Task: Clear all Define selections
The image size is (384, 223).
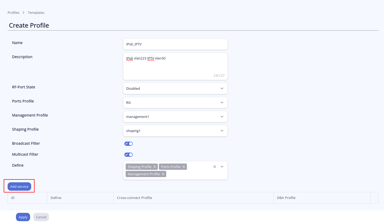Action: point(215,167)
